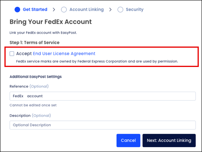The height and width of the screenshot is (152, 202).
Task: Click the chevron arrow after Get Started
Action: click(54, 10)
